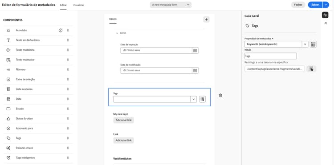Open taxonomy picker beside restriction path
This screenshot has width=334, height=165.
tap(311, 68)
